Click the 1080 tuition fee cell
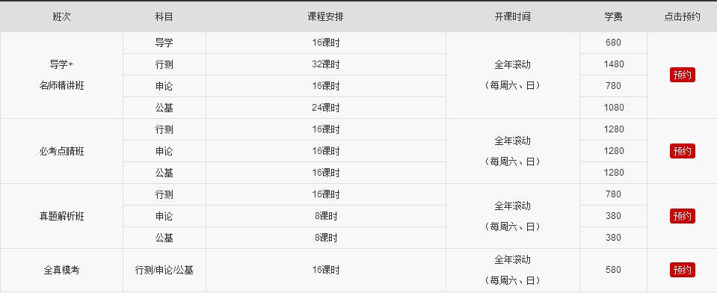Viewport: 717px width, 293px height. 613,108
